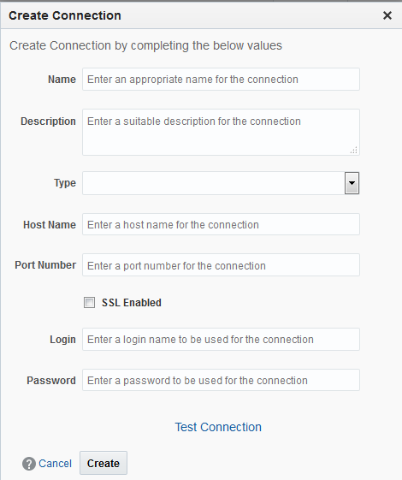Focus the Description text area
This screenshot has width=402, height=480.
[221, 133]
